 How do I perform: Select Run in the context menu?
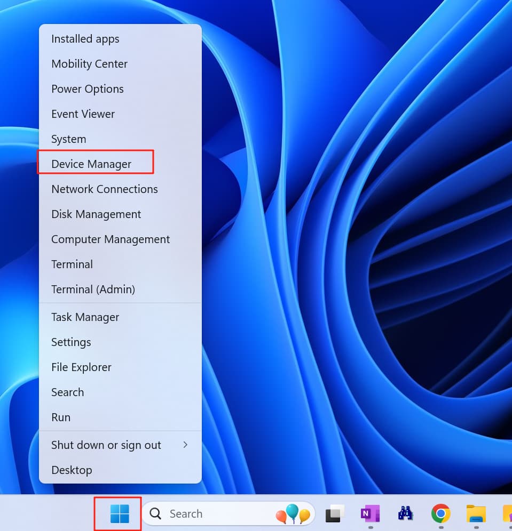(61, 417)
